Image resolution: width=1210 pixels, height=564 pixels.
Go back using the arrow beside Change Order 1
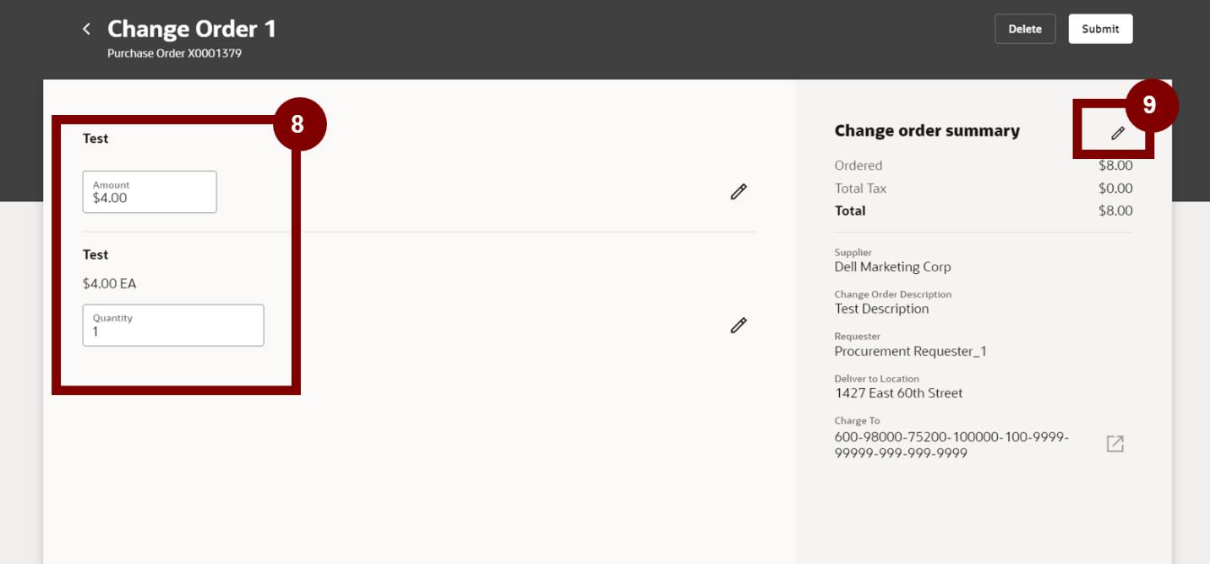pos(86,29)
